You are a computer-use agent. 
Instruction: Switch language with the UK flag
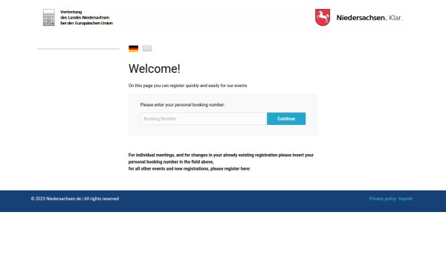click(x=147, y=48)
